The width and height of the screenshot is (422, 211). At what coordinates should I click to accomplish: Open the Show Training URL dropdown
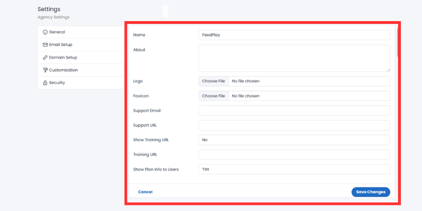(x=294, y=140)
